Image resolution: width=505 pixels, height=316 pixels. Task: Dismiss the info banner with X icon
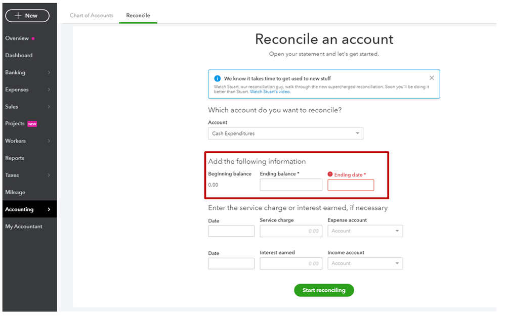point(432,78)
